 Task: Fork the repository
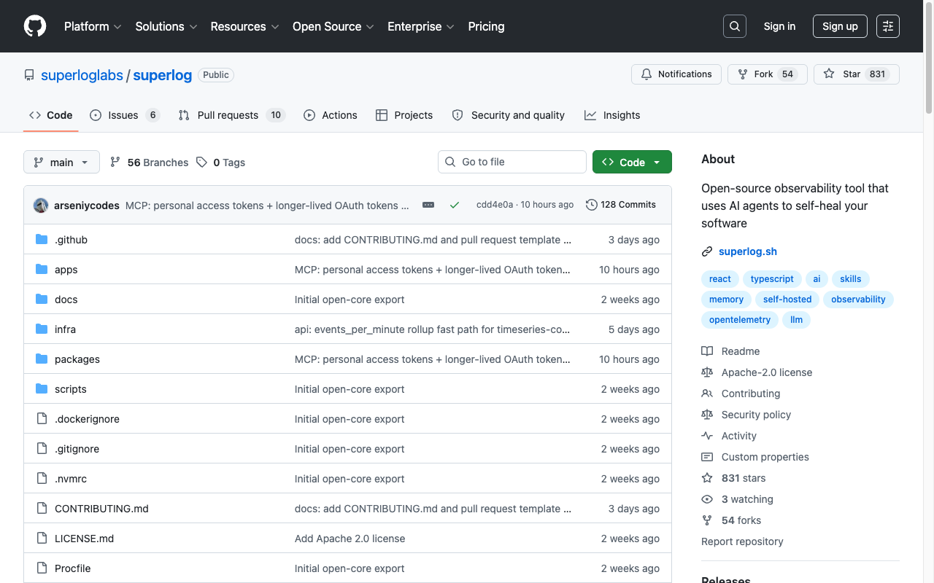pyautogui.click(x=768, y=74)
